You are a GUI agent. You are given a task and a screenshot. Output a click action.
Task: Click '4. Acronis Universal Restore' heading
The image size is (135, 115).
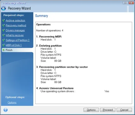(55, 88)
